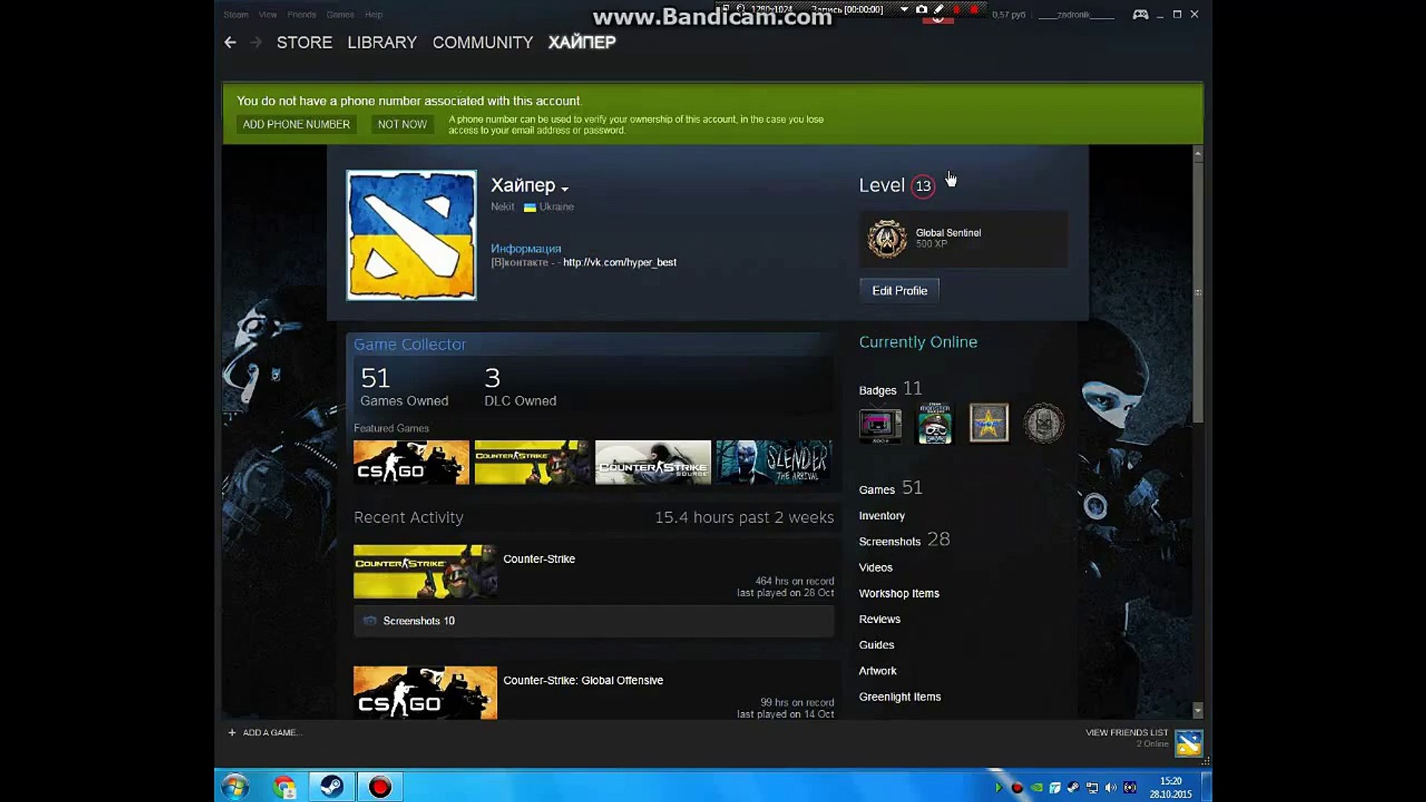Viewport: 1426px width, 802px height.
Task: Click the Bandicam camera screenshot icon
Action: (x=921, y=10)
